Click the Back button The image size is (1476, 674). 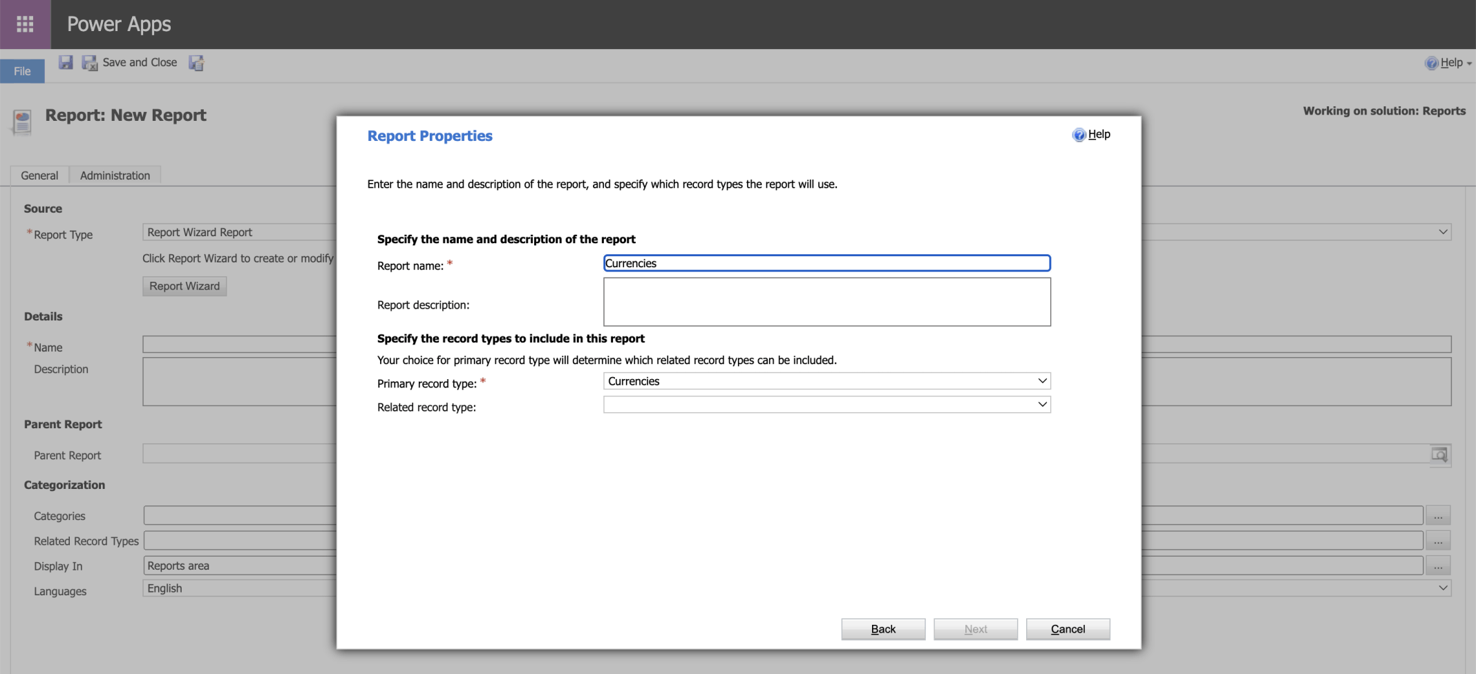[x=882, y=629]
